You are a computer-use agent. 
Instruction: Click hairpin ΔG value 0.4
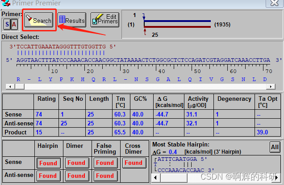173,152
